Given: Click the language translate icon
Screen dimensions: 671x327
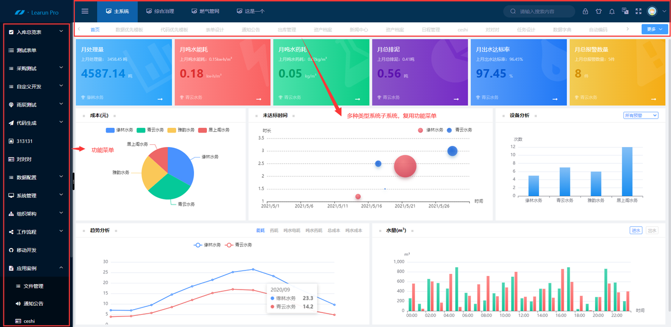Looking at the screenshot, I should [625, 11].
